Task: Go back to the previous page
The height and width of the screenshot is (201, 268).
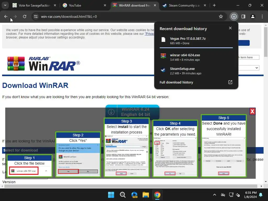Action: pos(6,16)
